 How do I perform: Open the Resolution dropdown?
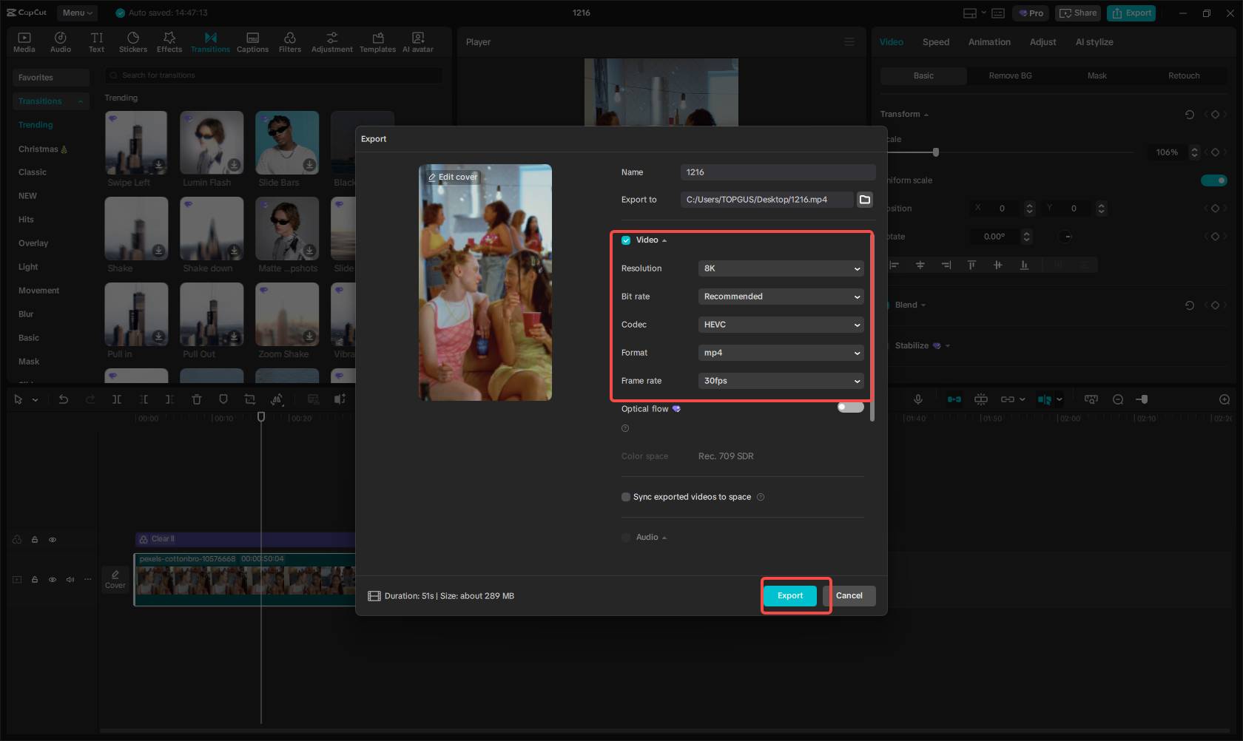[x=781, y=268]
